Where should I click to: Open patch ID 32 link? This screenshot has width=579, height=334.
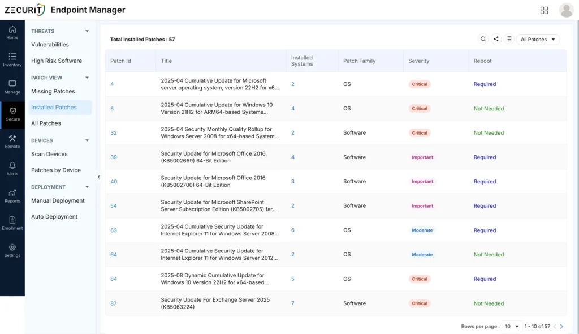[x=113, y=133]
